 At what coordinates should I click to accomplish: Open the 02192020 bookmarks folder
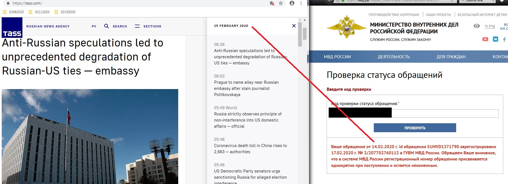pos(65,12)
